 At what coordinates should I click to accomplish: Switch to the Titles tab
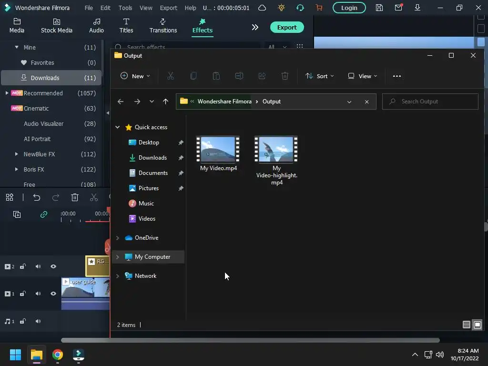point(126,26)
